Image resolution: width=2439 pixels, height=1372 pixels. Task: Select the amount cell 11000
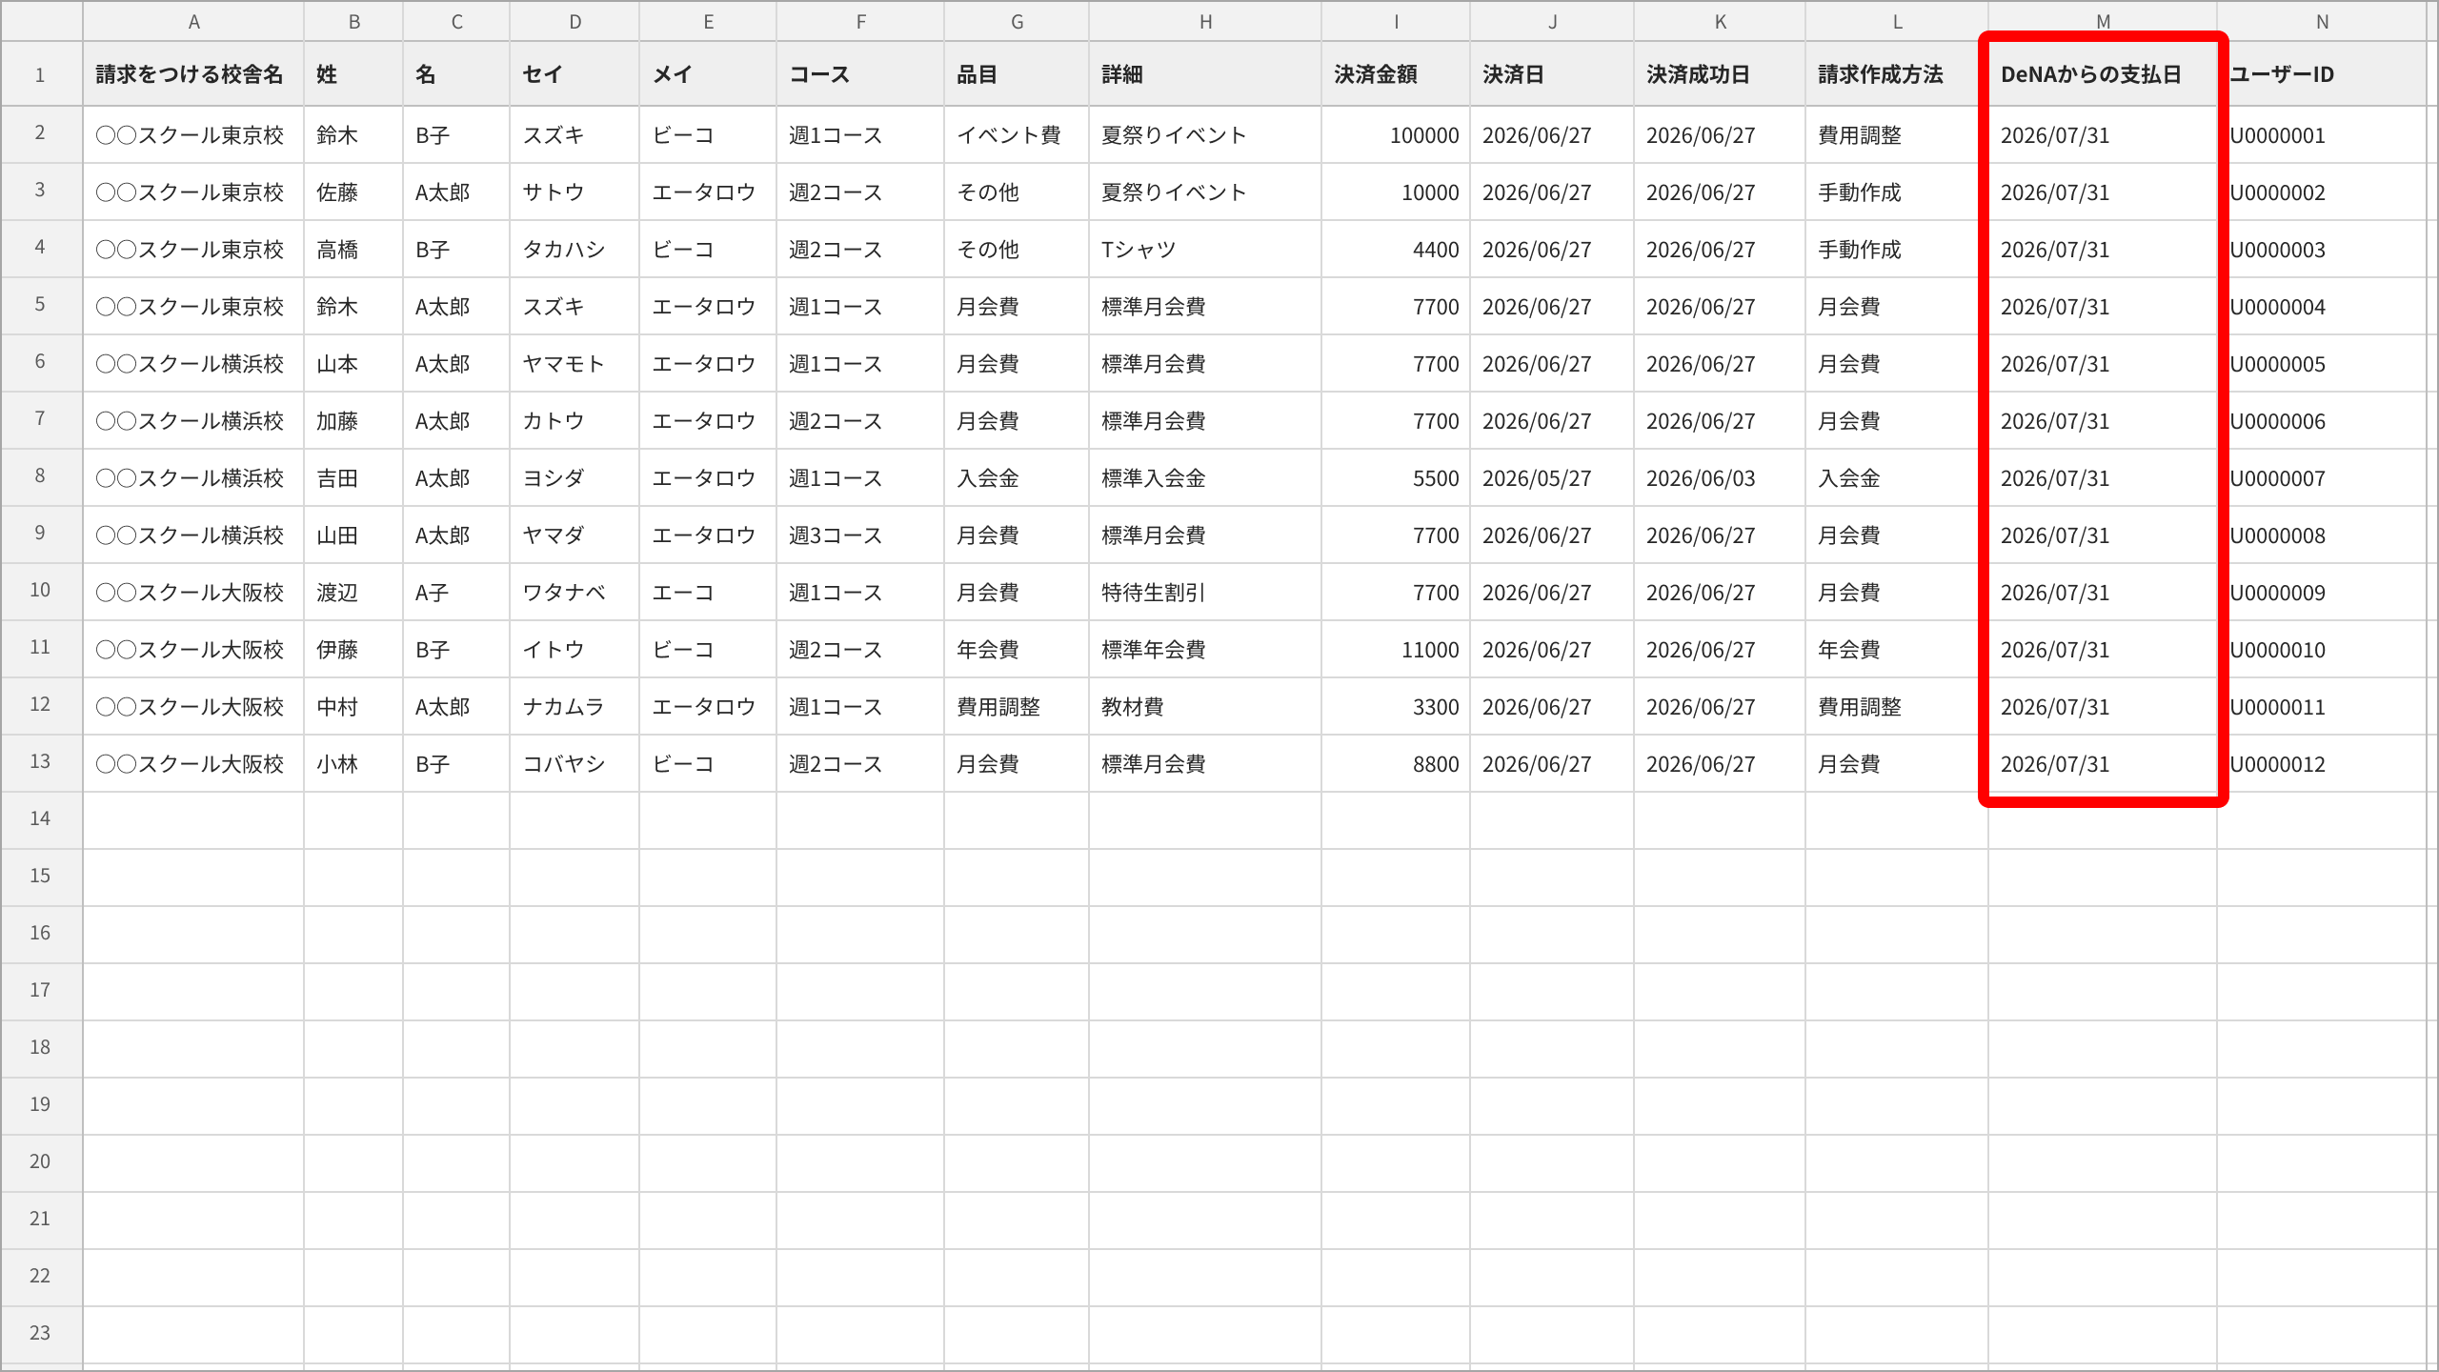click(x=1396, y=650)
